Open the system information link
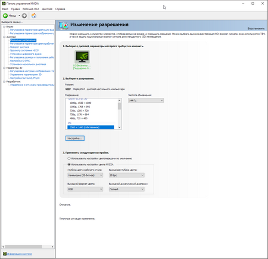268x259 pixels. coord(20,254)
